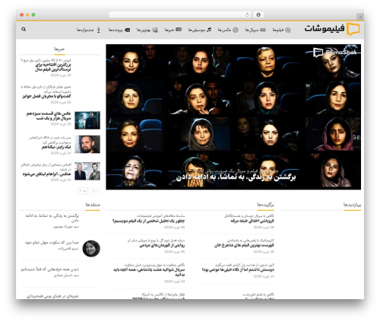
Task: Open the خبرها menu item in navbar
Action: click(x=169, y=30)
